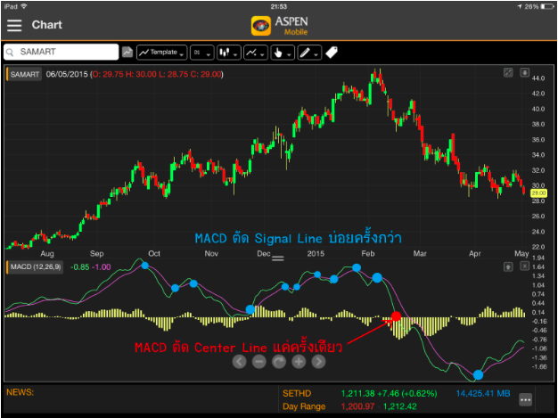The width and height of the screenshot is (558, 418).
Task: Click the scroll right arrow on the chart
Action: tap(318, 362)
